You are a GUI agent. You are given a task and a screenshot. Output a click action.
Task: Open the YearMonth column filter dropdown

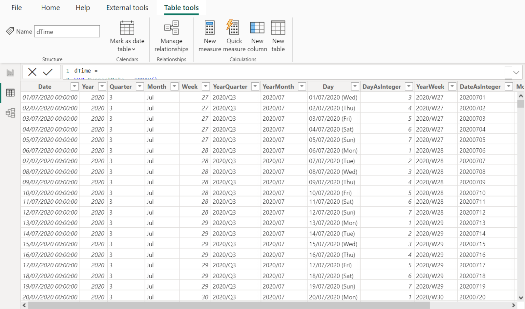(x=302, y=86)
